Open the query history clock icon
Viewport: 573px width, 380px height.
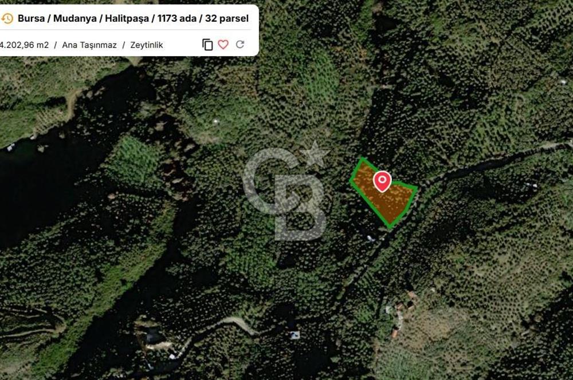tap(7, 18)
